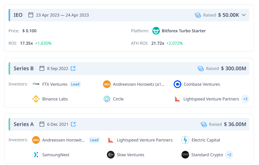Click the Coinbase Ventures logo

pyautogui.click(x=177, y=84)
